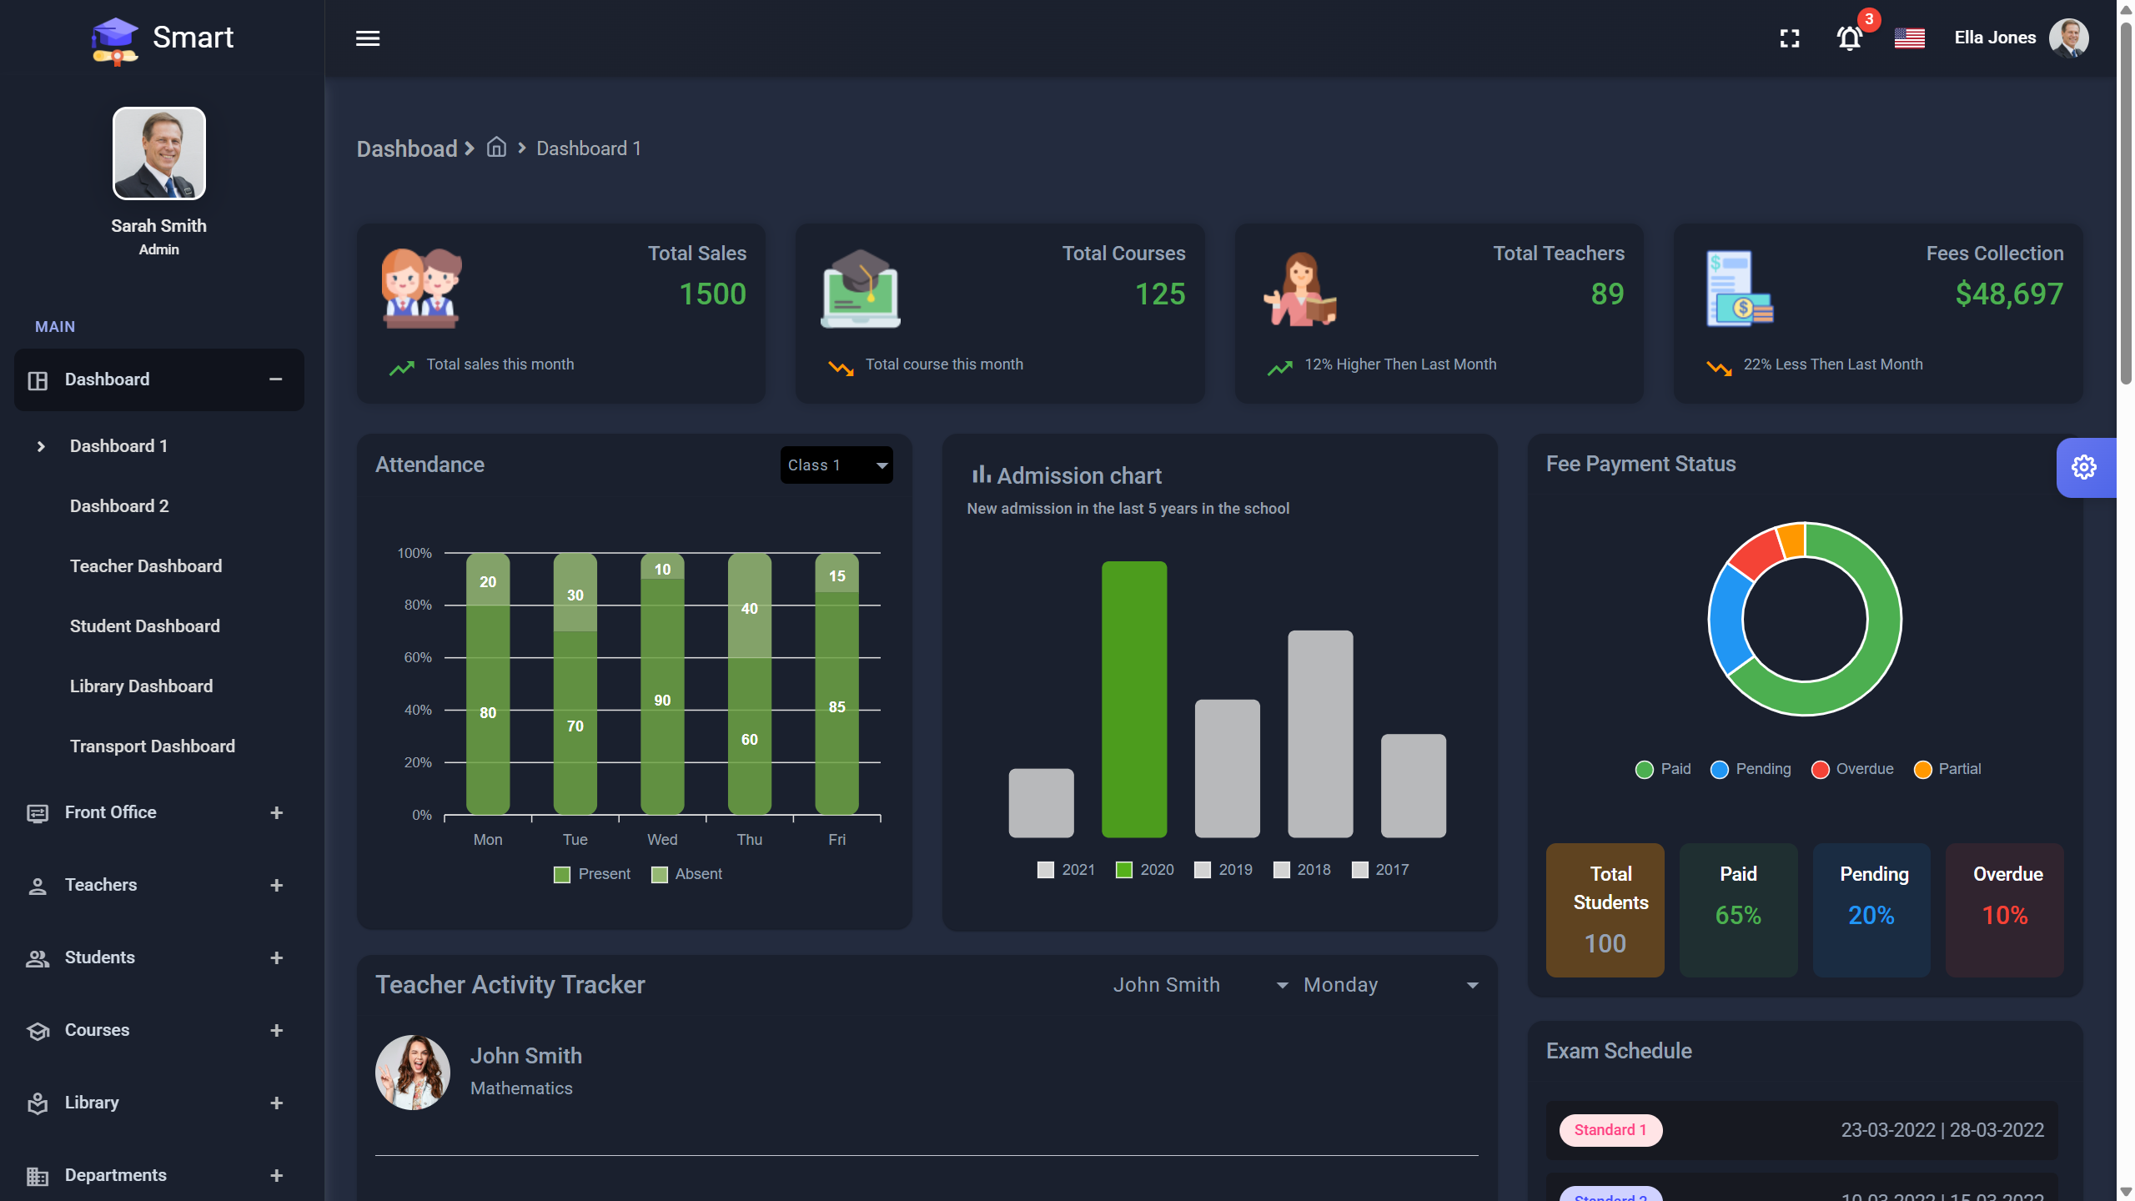Viewport: 2135px width, 1201px height.
Task: Click the Admission chart bar icon
Action: click(981, 475)
